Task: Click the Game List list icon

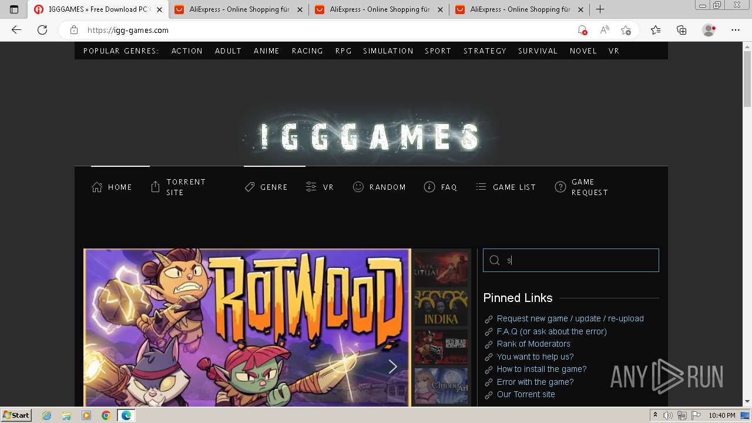Action: pos(481,187)
